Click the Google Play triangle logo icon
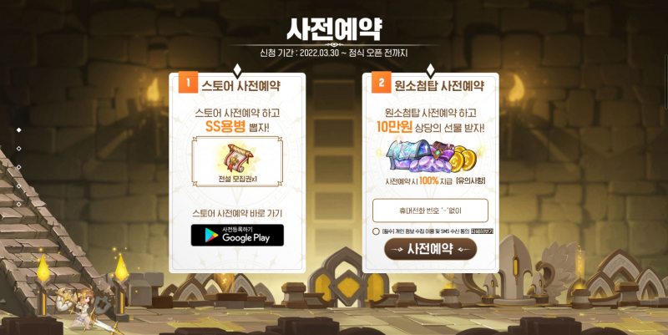This screenshot has width=668, height=335. tap(212, 236)
